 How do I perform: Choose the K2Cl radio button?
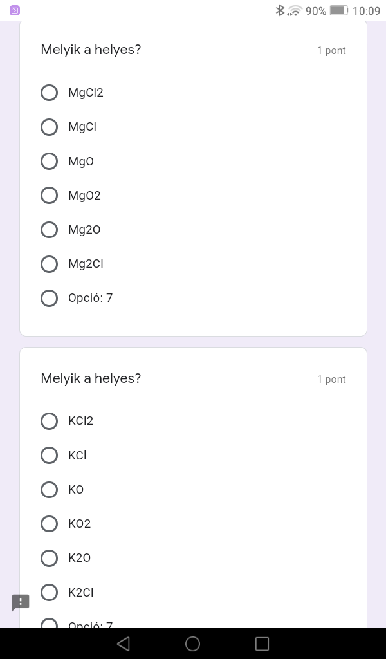pos(50,592)
